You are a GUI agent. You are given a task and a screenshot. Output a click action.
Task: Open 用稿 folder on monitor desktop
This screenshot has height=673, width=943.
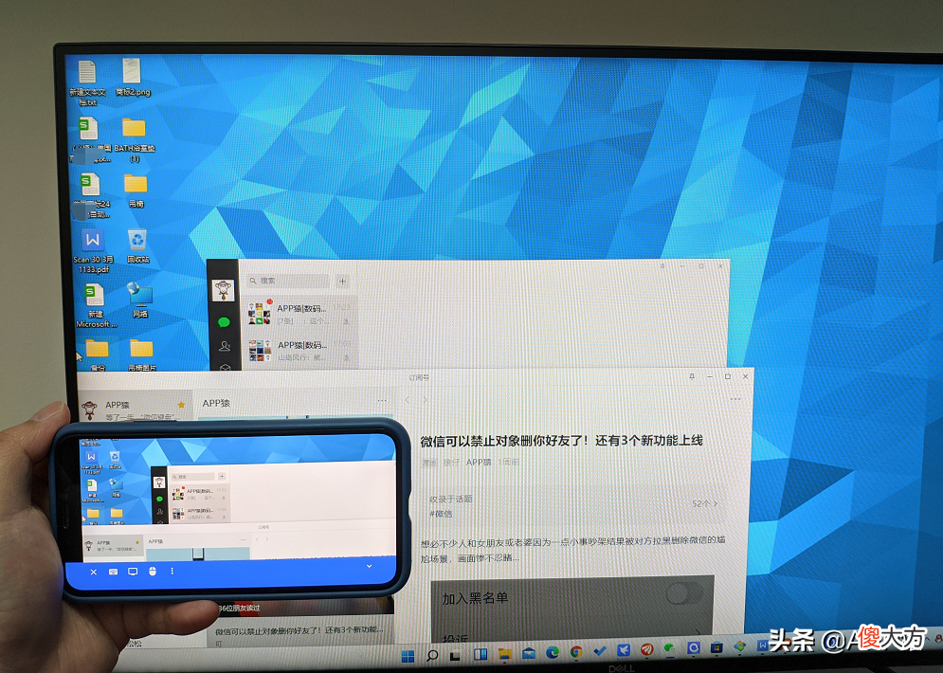(136, 191)
